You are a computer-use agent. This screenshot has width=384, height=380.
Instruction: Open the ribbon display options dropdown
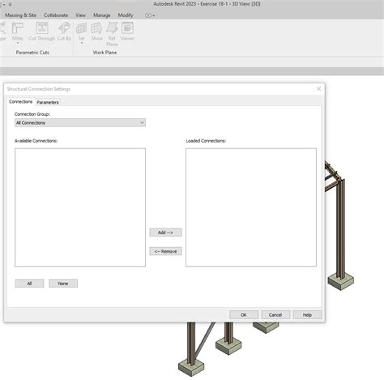pyautogui.click(x=150, y=15)
